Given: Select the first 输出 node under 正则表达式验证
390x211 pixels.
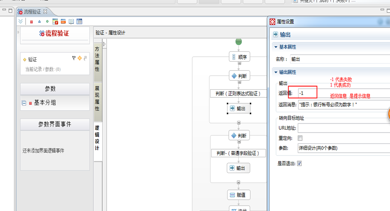Looking at the screenshot, I should 239,108.
